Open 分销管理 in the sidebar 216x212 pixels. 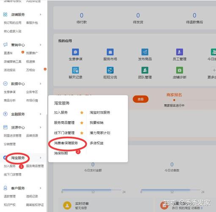10,144
